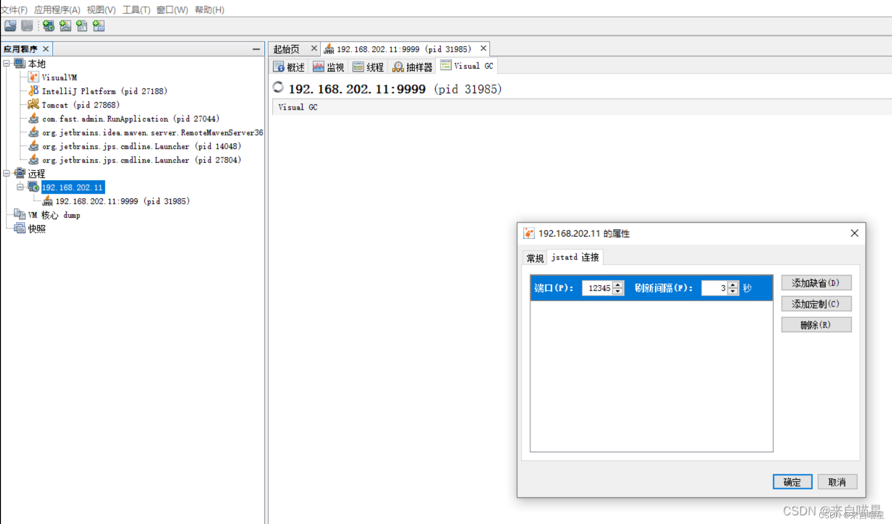This screenshot has height=524, width=892.
Task: Select 192.168.202.11:9999 (pid 31985) tree node
Action: tap(123, 201)
